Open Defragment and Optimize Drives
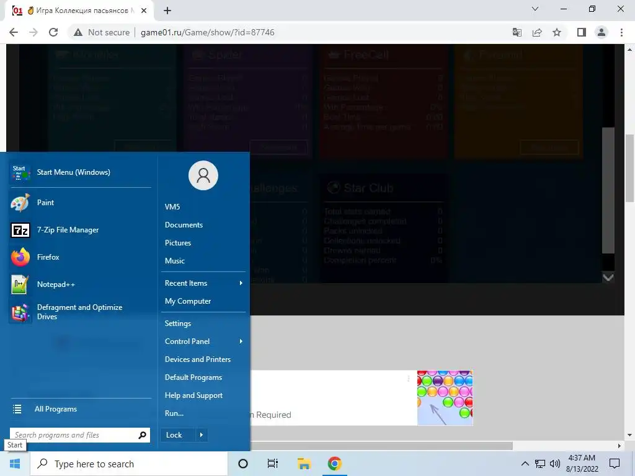The image size is (635, 476). point(80,312)
